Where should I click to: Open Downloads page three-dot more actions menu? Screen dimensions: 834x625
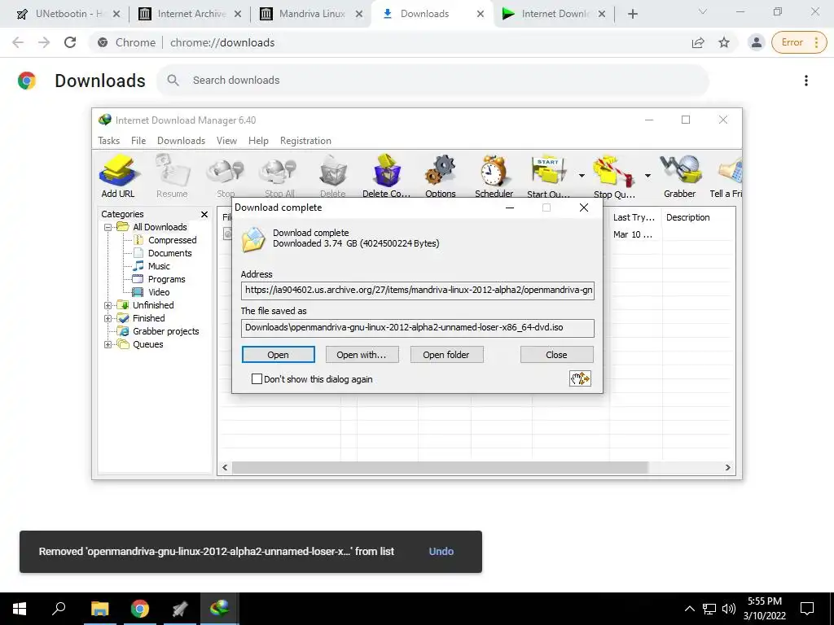point(806,81)
